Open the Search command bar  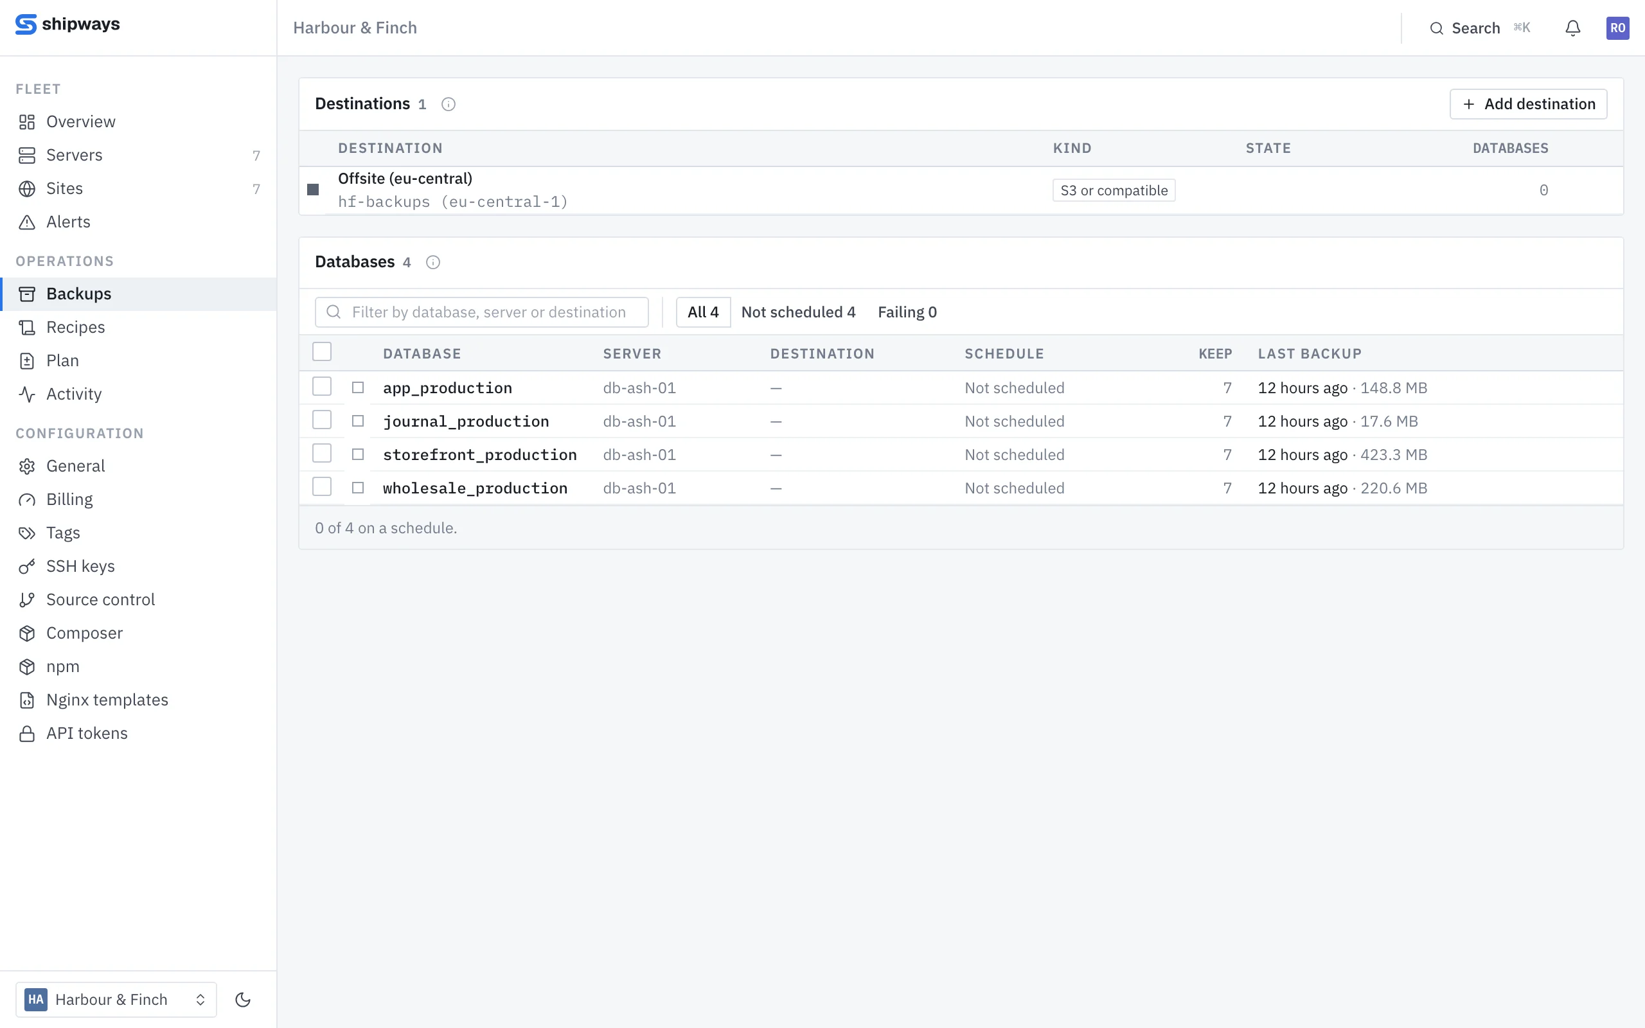pos(1479,28)
